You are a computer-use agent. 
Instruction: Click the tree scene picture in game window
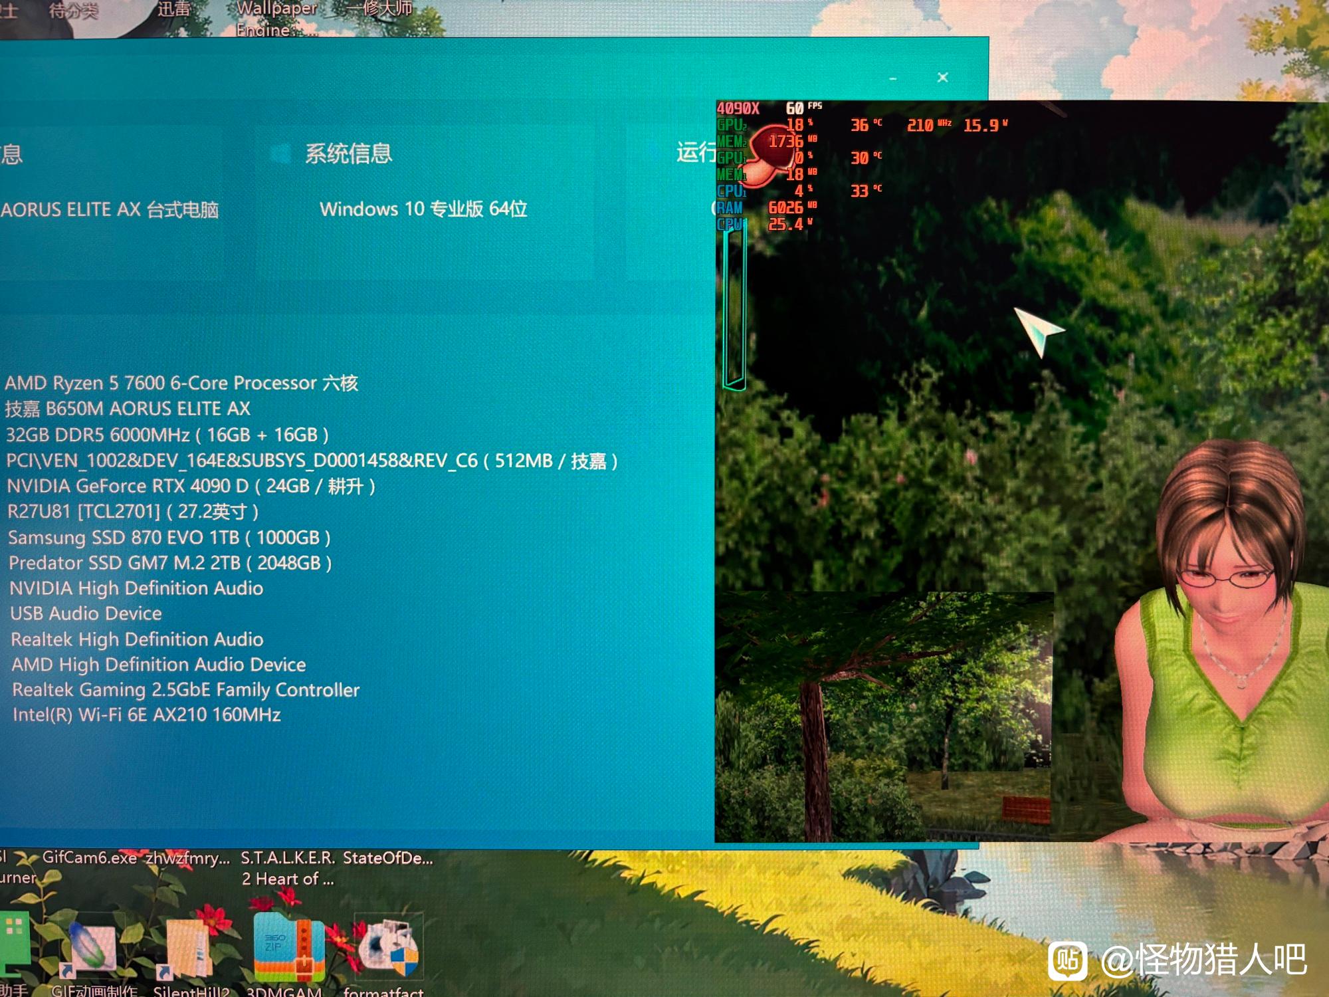click(884, 717)
